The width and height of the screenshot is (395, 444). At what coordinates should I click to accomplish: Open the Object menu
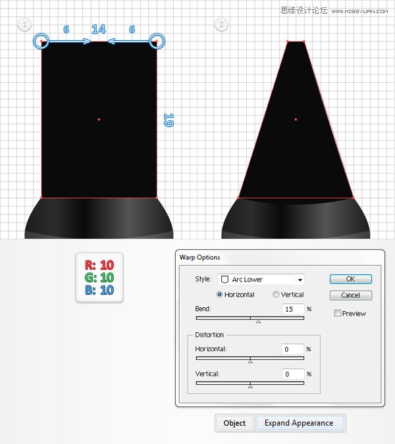pyautogui.click(x=234, y=423)
